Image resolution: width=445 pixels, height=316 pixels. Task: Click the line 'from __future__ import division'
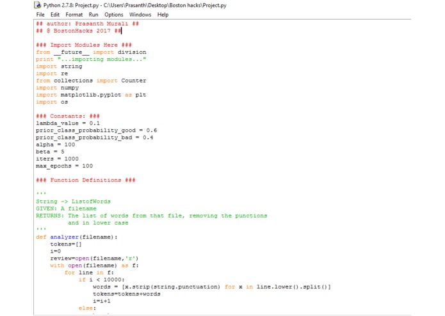point(91,52)
